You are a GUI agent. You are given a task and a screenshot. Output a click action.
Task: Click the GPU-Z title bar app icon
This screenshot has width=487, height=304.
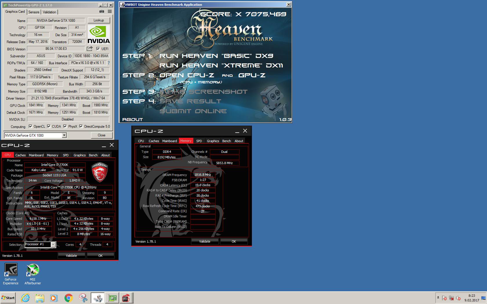pyautogui.click(x=5, y=5)
